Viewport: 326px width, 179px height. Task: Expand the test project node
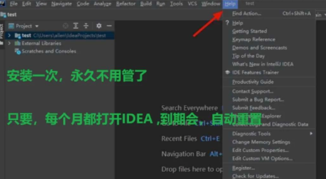9,35
